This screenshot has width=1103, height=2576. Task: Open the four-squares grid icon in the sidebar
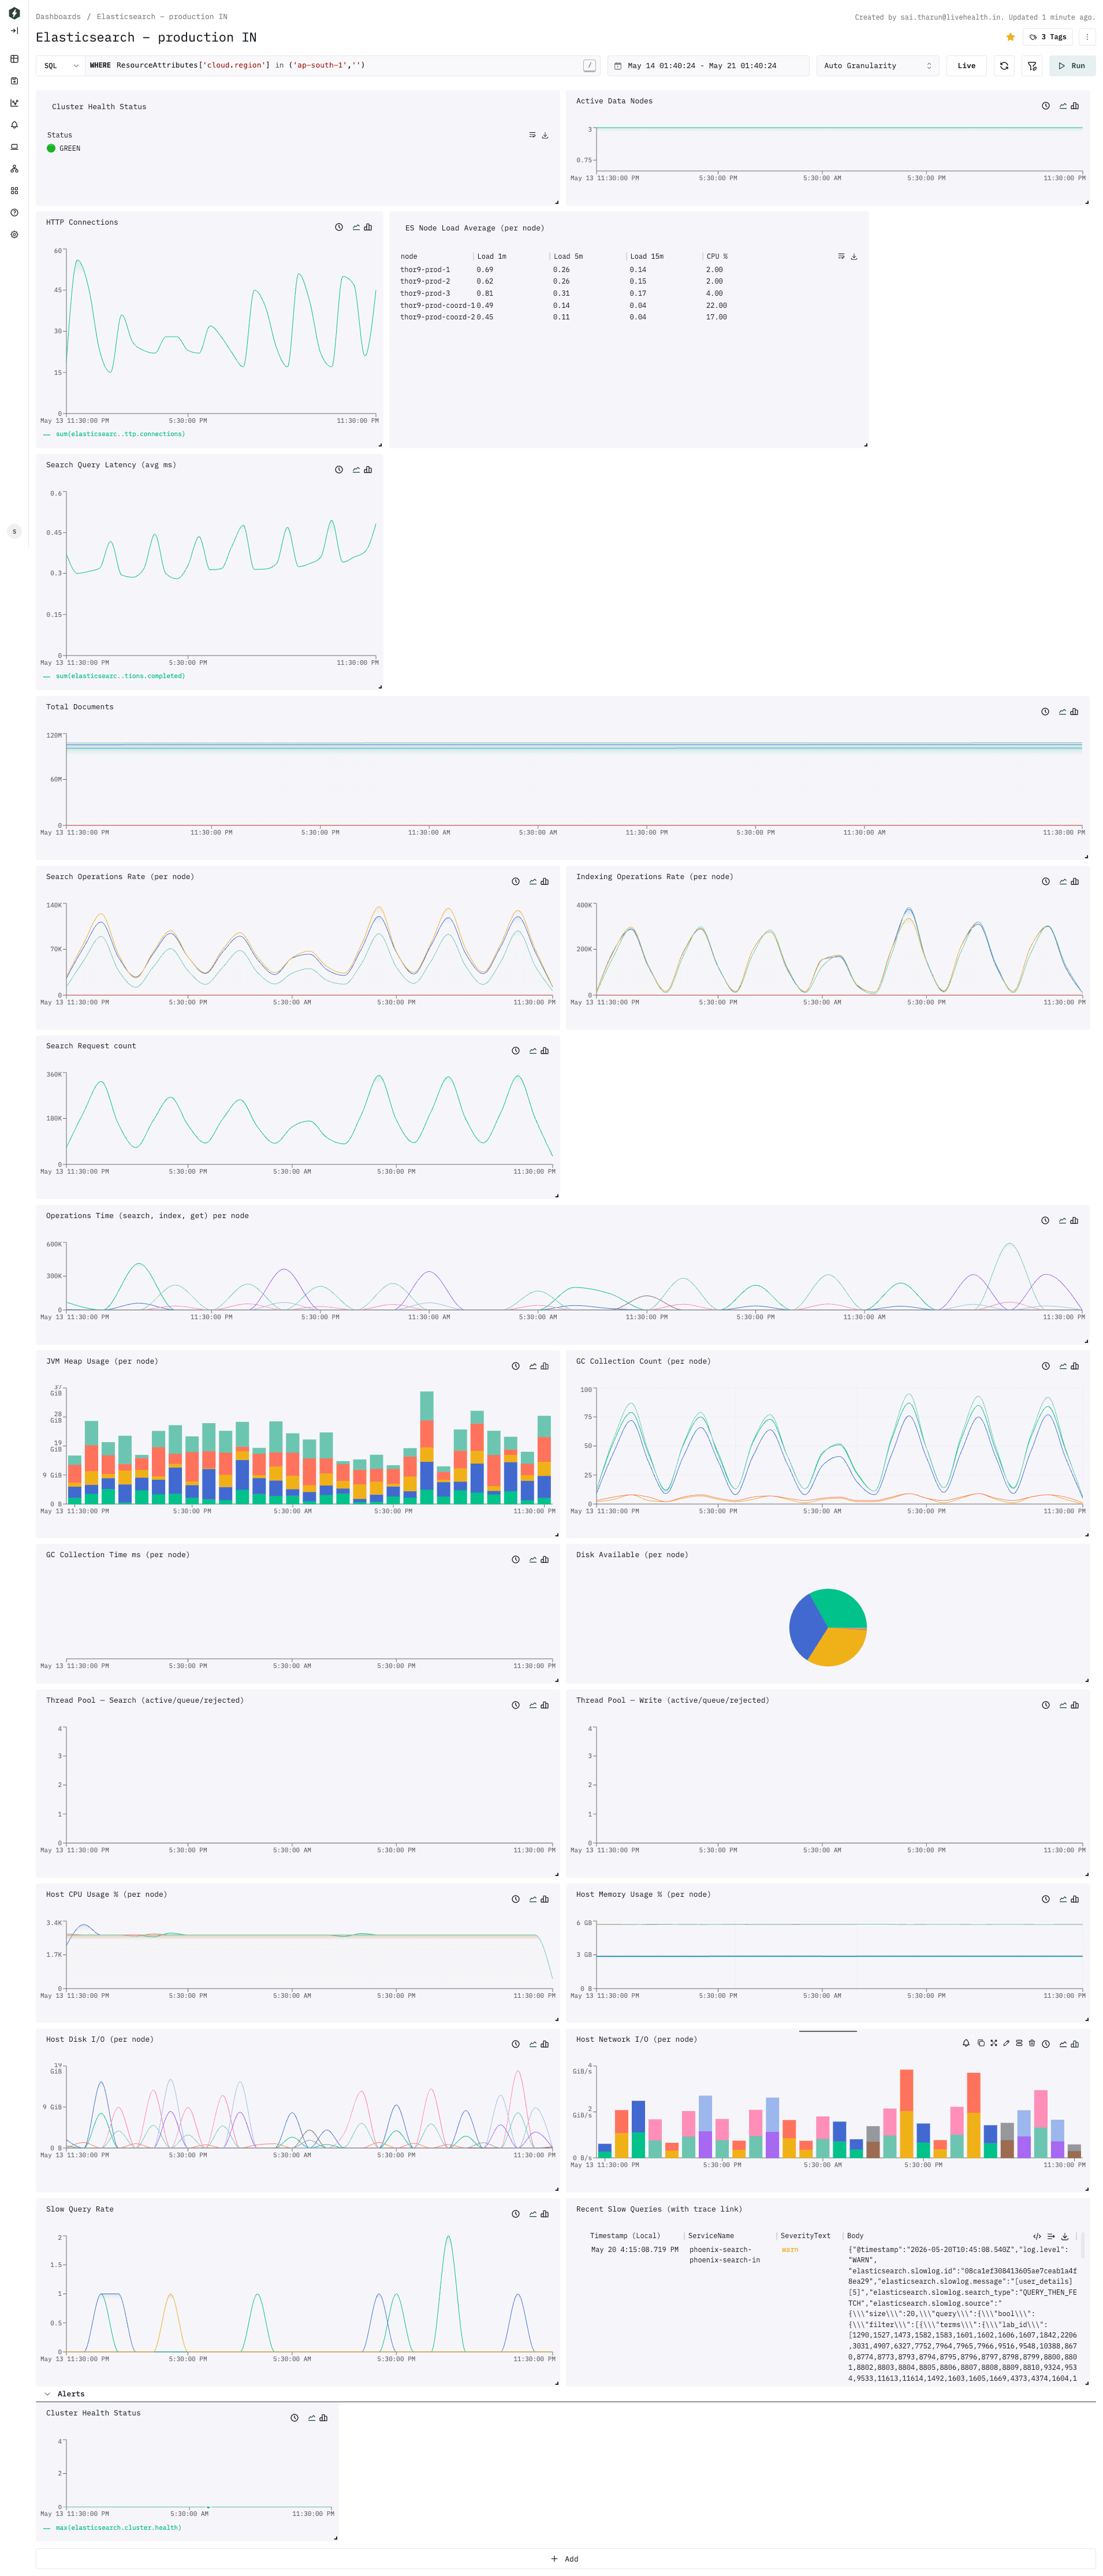[14, 191]
